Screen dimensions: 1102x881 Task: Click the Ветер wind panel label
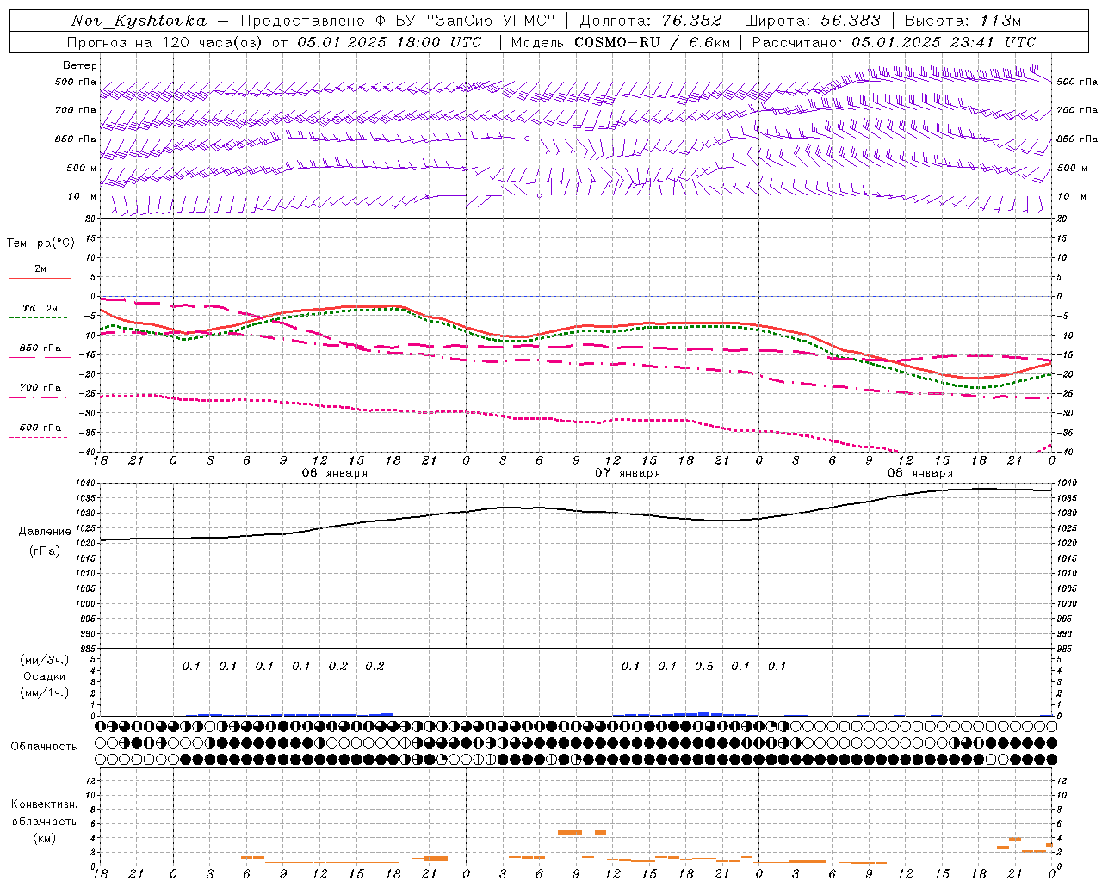pyautogui.click(x=80, y=65)
